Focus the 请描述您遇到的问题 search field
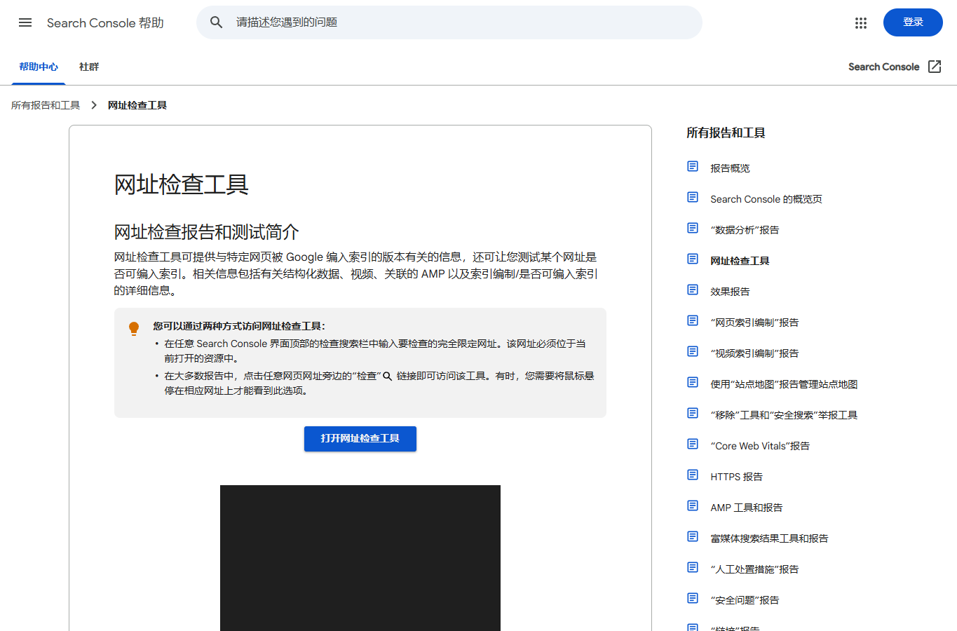Image resolution: width=957 pixels, height=631 pixels. pyautogui.click(x=449, y=22)
